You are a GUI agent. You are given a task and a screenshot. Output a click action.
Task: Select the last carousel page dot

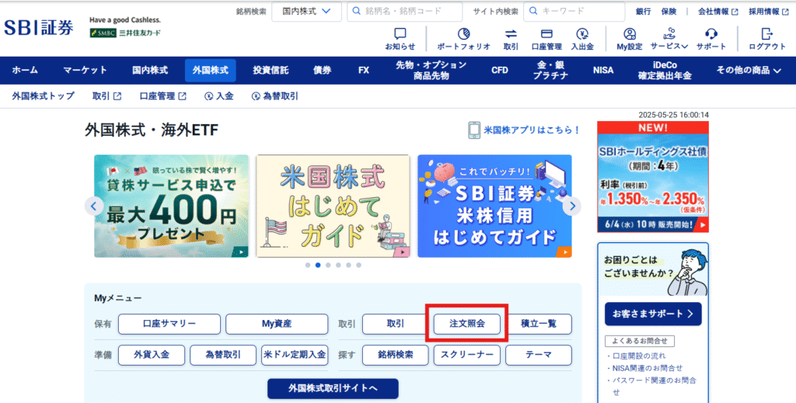tap(359, 265)
